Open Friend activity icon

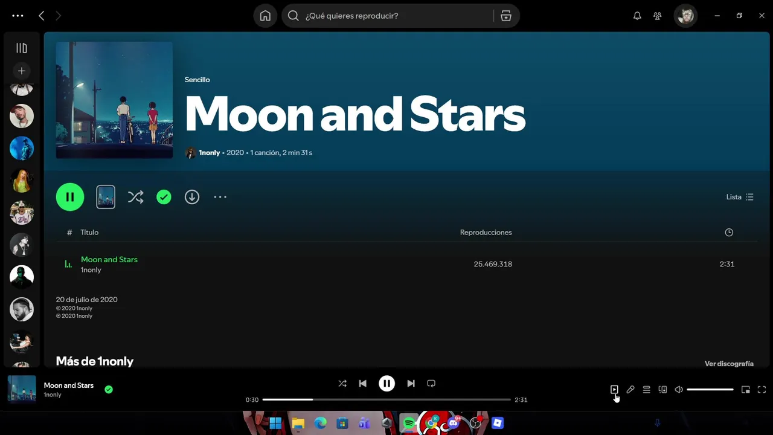[x=658, y=16]
